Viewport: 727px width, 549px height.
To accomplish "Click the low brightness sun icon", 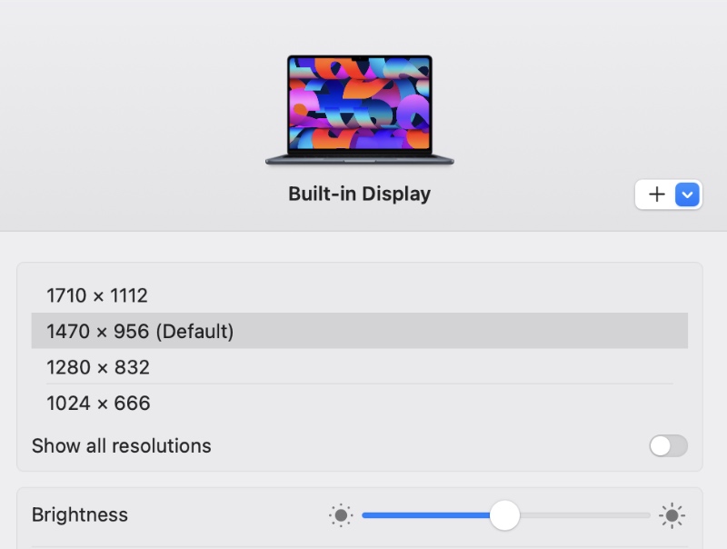I will 341,516.
